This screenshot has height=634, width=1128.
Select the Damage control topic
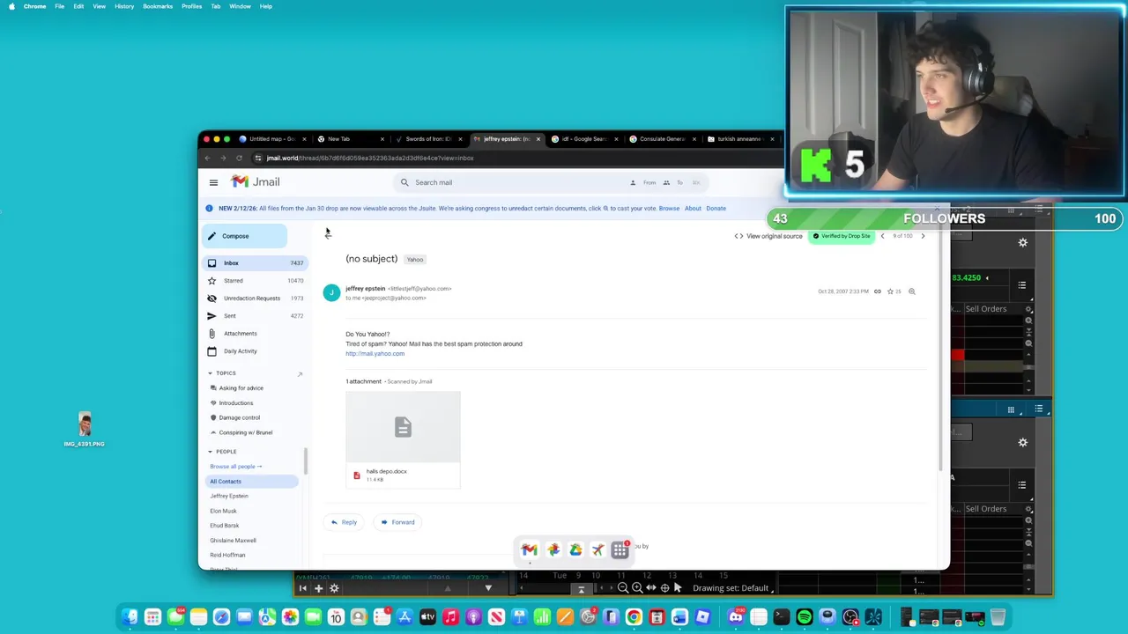pos(239,417)
